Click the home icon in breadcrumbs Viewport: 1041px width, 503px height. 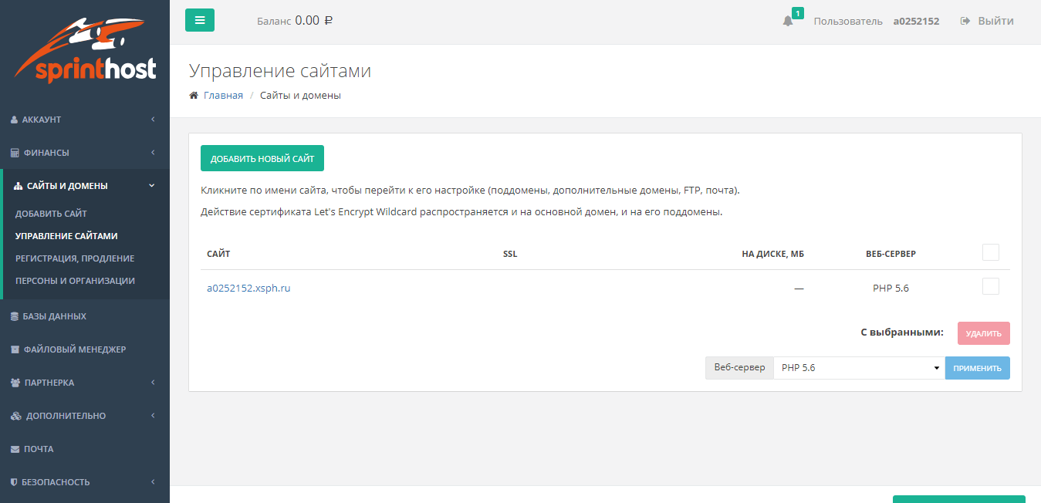[x=194, y=96]
